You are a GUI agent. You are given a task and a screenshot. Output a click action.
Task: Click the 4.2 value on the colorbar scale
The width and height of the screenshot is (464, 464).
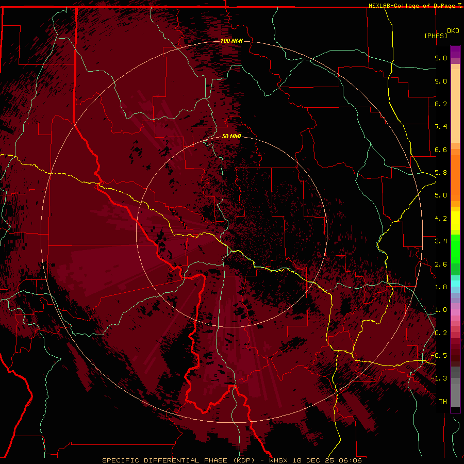pyautogui.click(x=441, y=219)
